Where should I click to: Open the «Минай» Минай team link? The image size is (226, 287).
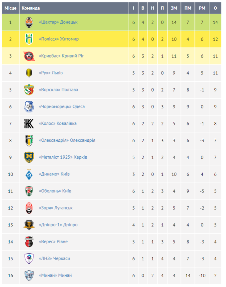[55, 275]
